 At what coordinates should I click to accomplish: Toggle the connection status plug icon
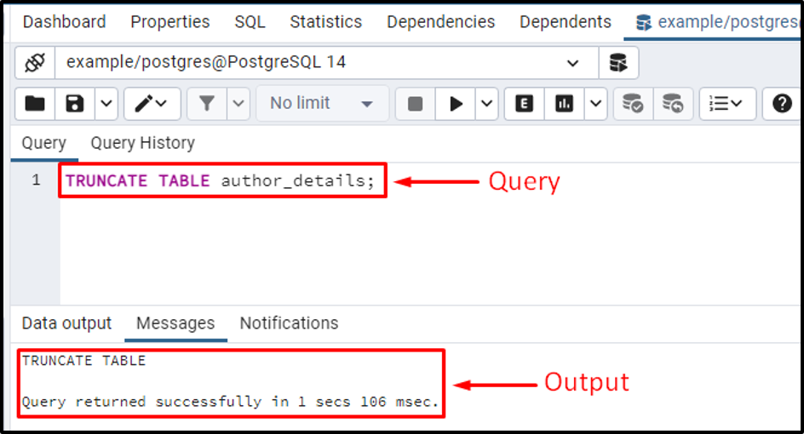point(35,62)
